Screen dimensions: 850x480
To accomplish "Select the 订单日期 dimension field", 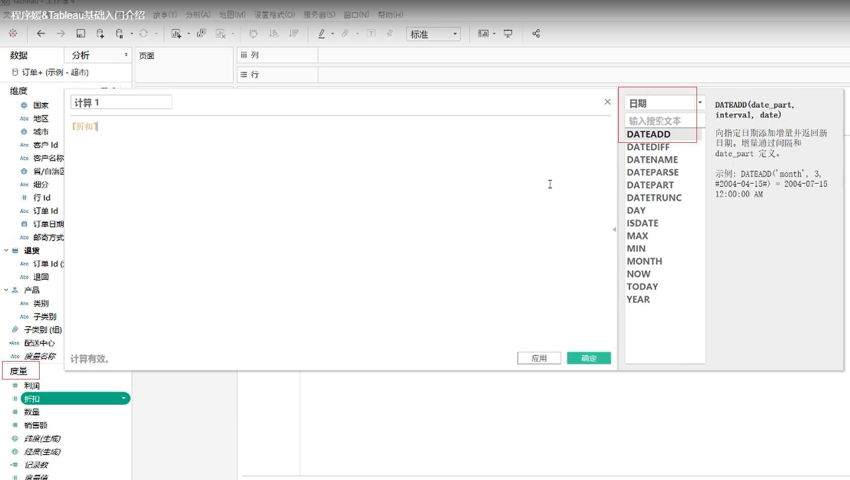I will 48,224.
